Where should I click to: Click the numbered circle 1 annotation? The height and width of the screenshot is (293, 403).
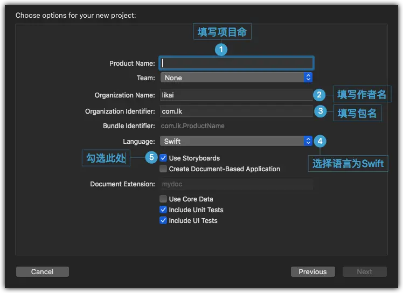tap(221, 50)
